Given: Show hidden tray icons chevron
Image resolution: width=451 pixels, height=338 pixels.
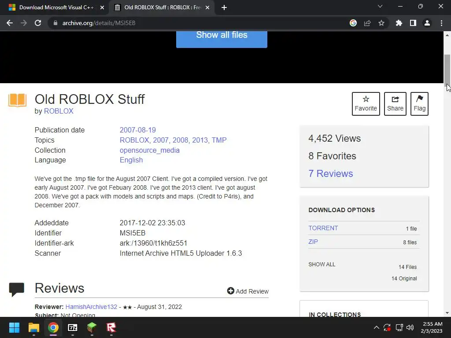Looking at the screenshot, I should pos(376,327).
